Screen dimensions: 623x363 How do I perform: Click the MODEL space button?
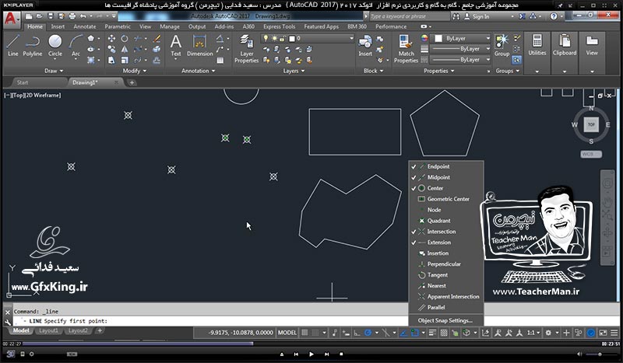[287, 333]
